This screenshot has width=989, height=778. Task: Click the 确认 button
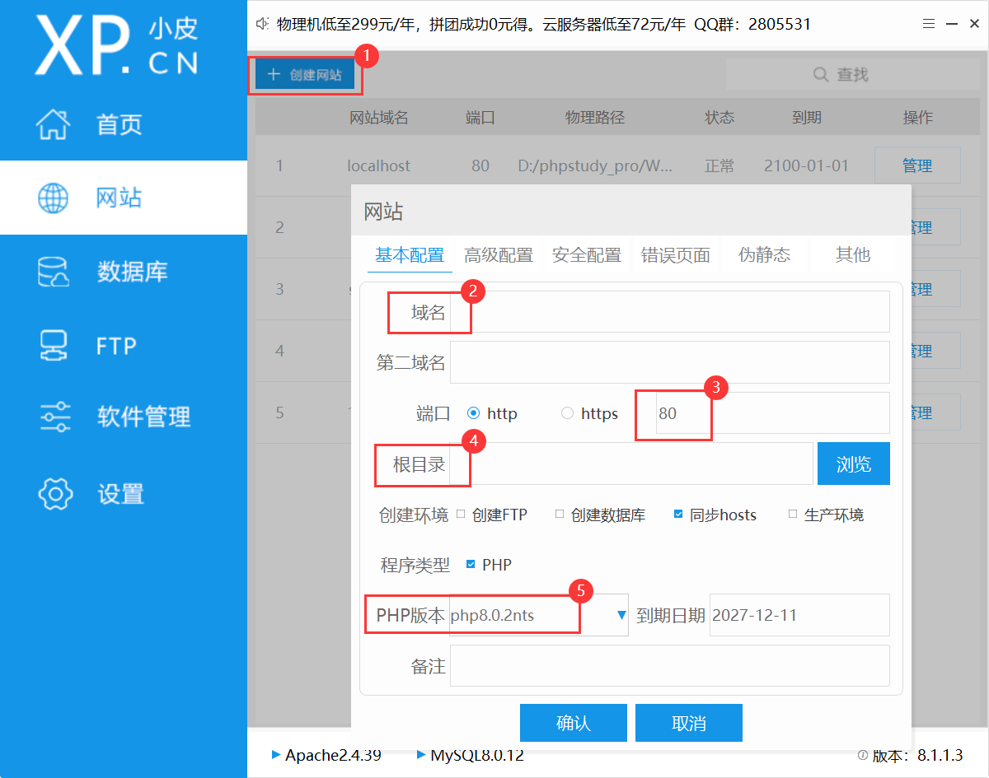(573, 723)
